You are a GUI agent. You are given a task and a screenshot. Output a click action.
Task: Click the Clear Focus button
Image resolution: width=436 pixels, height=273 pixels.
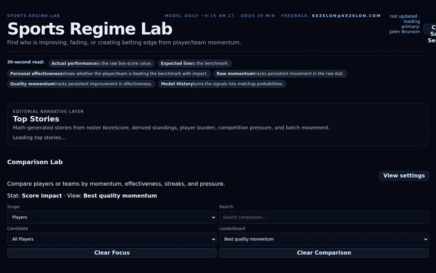coord(112,253)
